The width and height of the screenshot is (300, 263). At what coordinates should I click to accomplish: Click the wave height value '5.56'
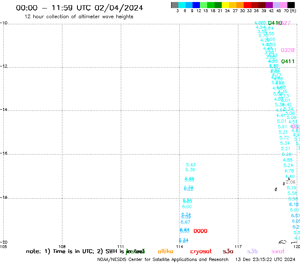292,193
